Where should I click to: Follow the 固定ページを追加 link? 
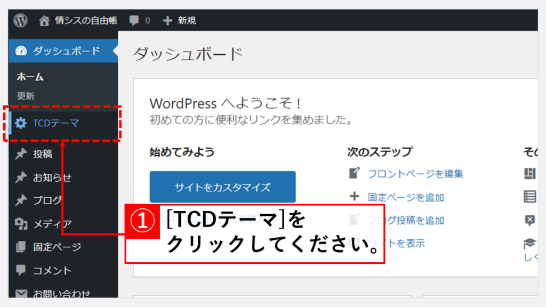(406, 197)
